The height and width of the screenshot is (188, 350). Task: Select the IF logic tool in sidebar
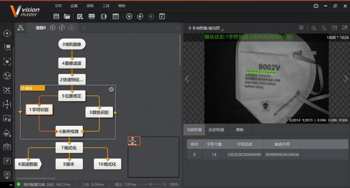7,161
